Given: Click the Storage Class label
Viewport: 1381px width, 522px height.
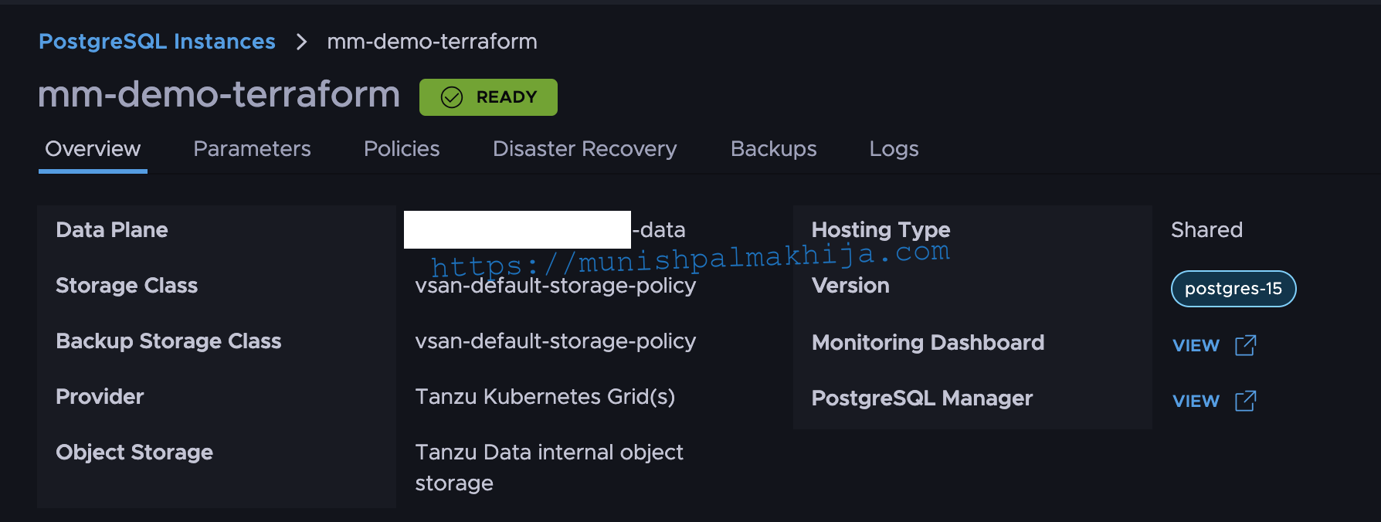Looking at the screenshot, I should (x=127, y=286).
